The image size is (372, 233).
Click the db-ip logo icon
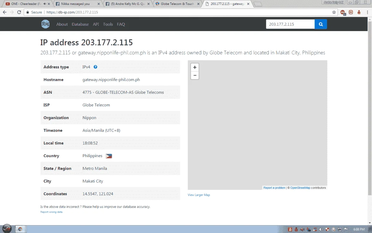[45, 24]
